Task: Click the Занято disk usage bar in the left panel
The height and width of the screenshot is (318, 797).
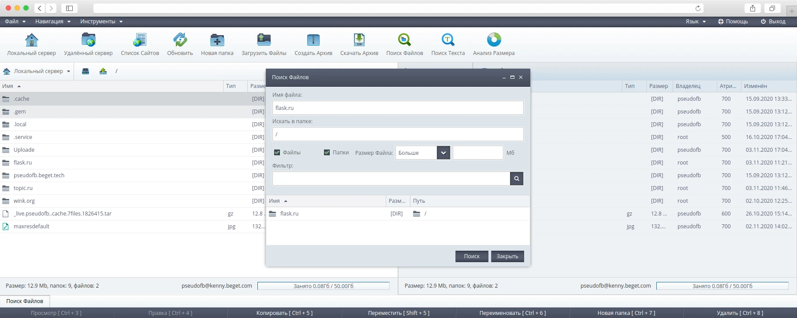Action: pos(323,286)
